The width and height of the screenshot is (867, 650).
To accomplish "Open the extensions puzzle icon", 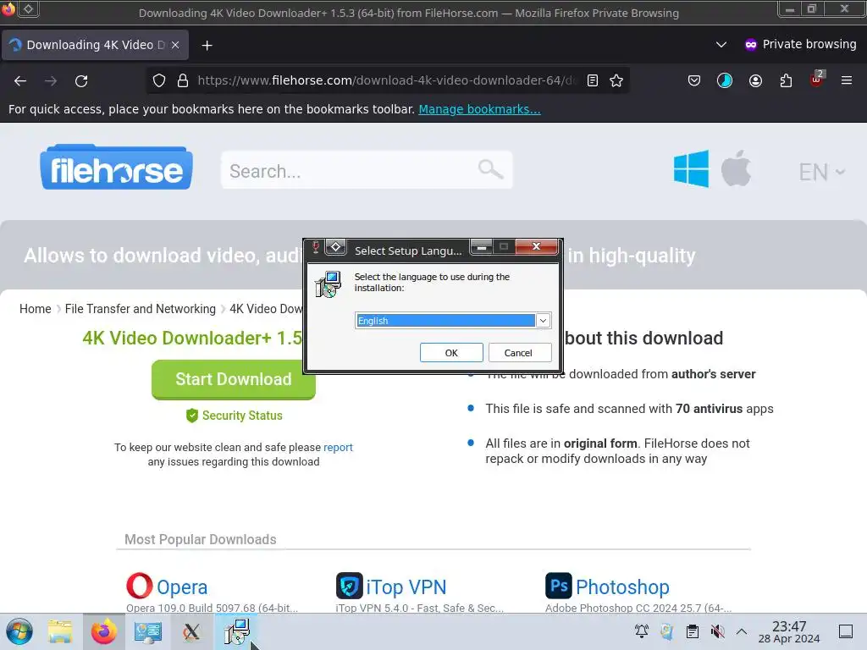I will (786, 80).
